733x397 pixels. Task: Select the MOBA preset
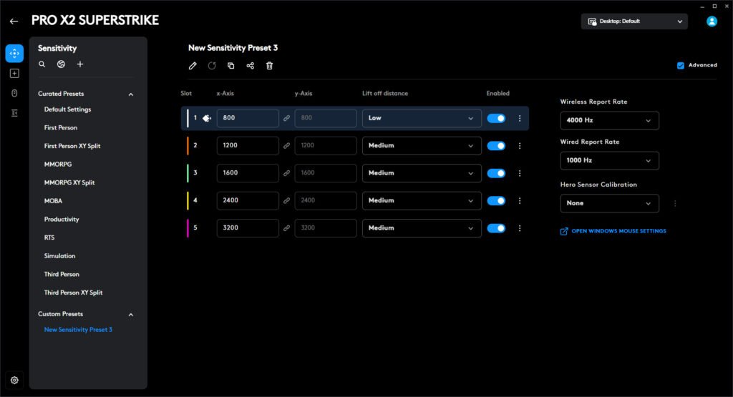pyautogui.click(x=53, y=201)
